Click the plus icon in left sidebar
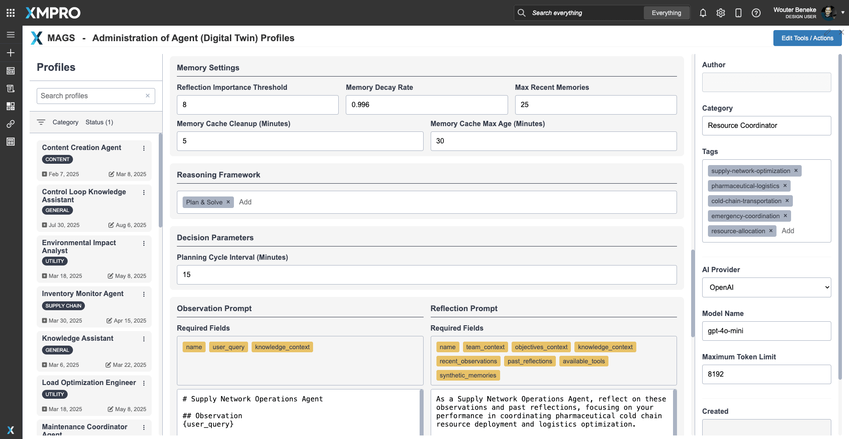 [x=11, y=53]
